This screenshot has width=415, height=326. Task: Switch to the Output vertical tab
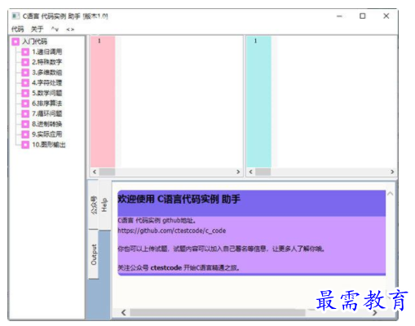pos(94,254)
